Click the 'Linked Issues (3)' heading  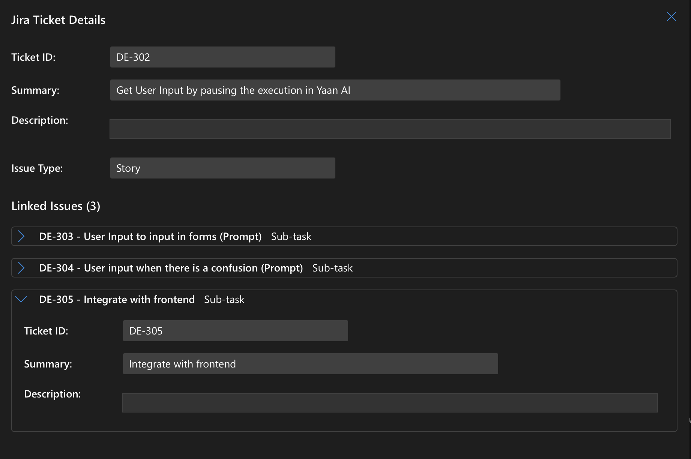56,206
